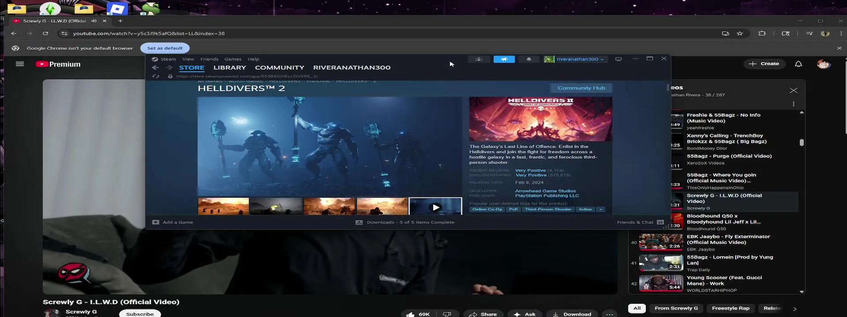This screenshot has height=317, width=847.
Task: Open HELLDIVERS 2 Community Hub
Action: point(581,88)
